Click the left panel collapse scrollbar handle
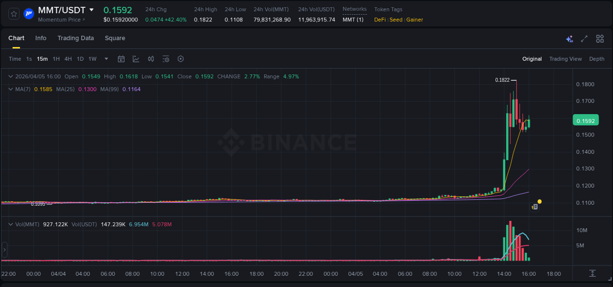This screenshot has height=287, width=613. [x=4, y=250]
